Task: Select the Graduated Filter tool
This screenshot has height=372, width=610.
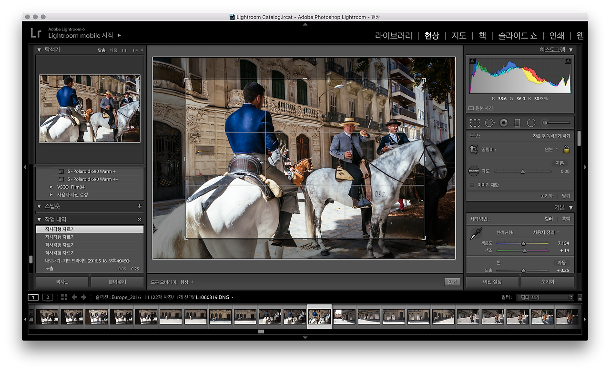Action: pos(517,123)
